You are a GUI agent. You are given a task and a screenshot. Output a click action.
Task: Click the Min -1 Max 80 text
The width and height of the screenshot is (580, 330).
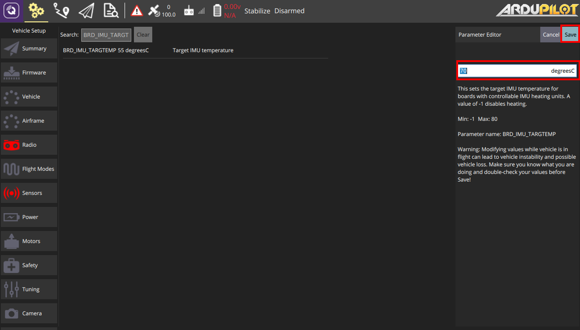click(x=477, y=119)
